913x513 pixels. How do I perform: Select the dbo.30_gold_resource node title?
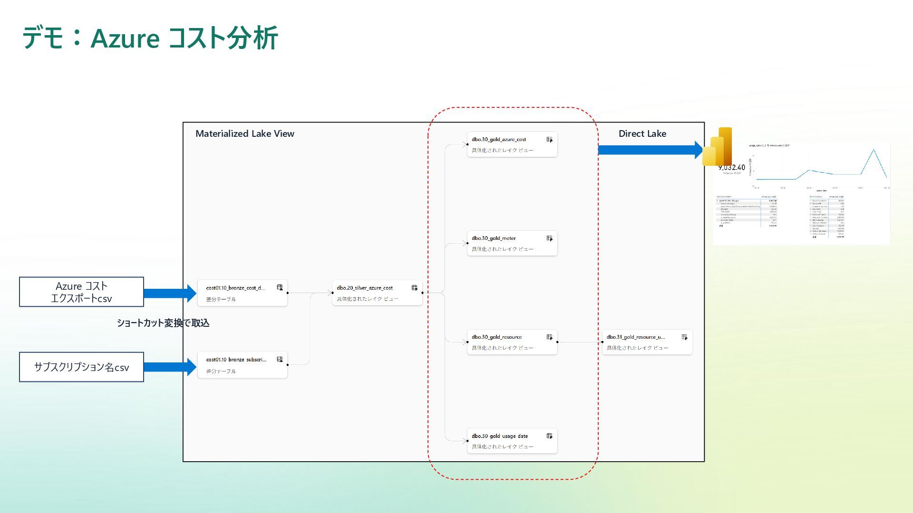click(x=497, y=337)
